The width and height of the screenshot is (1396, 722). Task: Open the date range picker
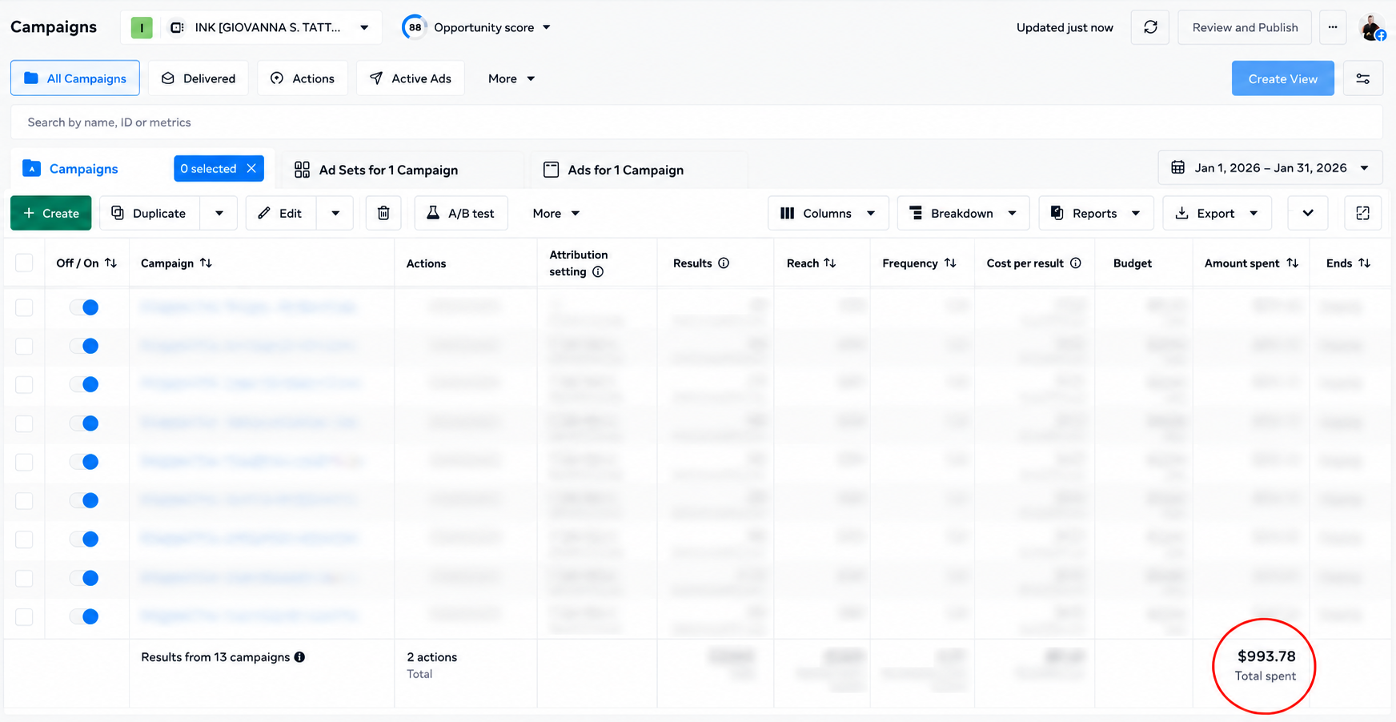click(x=1270, y=168)
